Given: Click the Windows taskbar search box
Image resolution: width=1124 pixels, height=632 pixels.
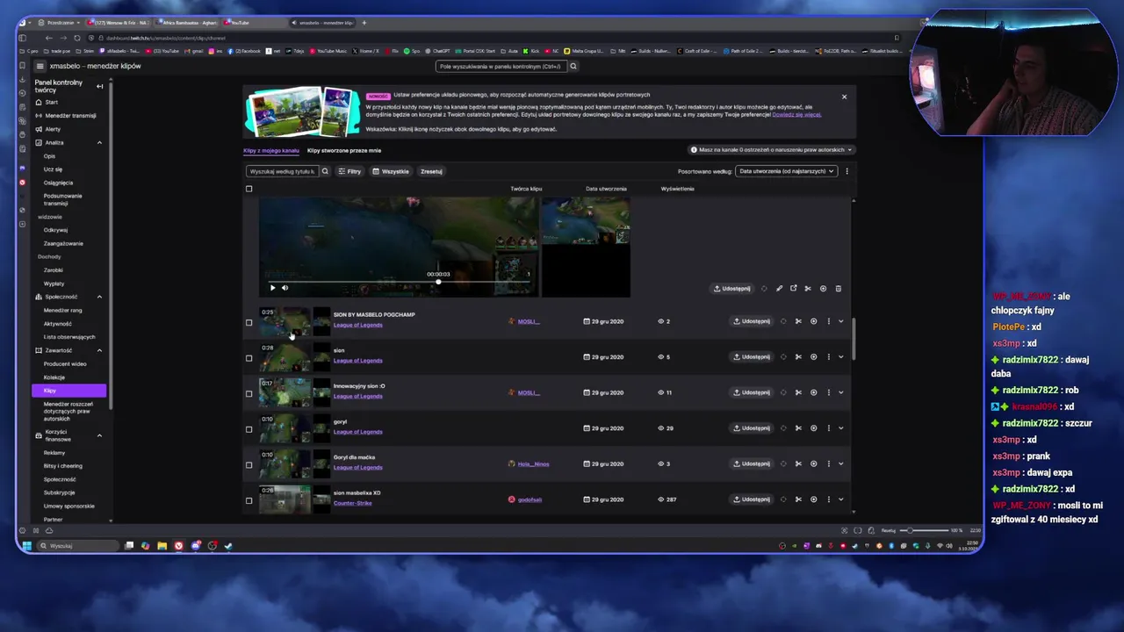Looking at the screenshot, I should pyautogui.click(x=77, y=546).
